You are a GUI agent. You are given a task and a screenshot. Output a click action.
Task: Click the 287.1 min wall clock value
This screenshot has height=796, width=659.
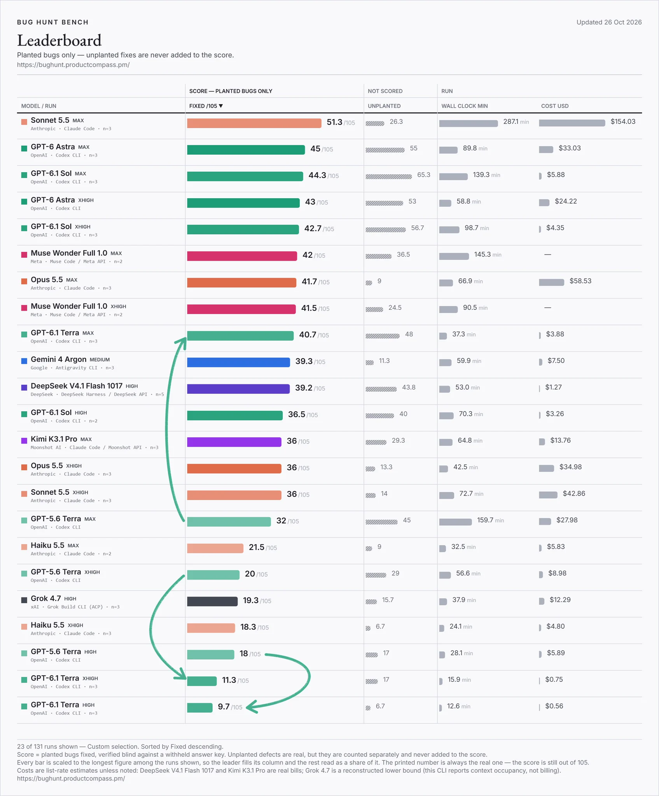click(516, 122)
